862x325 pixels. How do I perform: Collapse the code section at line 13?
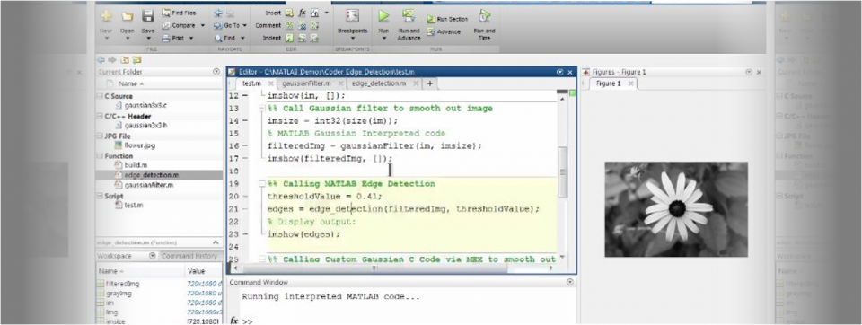(261, 109)
